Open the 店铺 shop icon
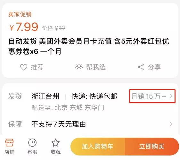The height and width of the screenshot is (160, 180). (9, 143)
